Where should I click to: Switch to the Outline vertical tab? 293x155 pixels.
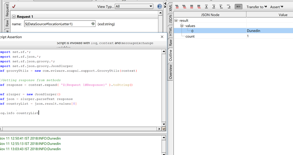tap(170, 55)
